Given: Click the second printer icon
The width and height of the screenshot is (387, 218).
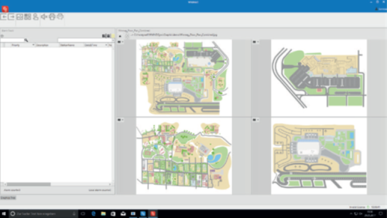Looking at the screenshot, I should coord(60,17).
